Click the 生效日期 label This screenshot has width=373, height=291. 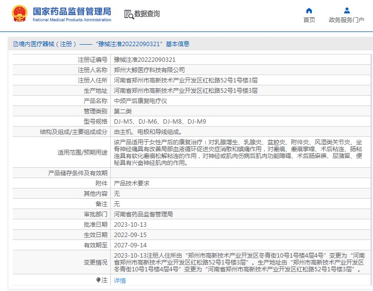(x=95, y=235)
